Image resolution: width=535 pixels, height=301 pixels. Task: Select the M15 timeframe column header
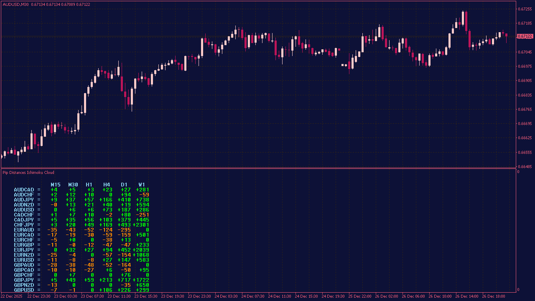click(56, 184)
